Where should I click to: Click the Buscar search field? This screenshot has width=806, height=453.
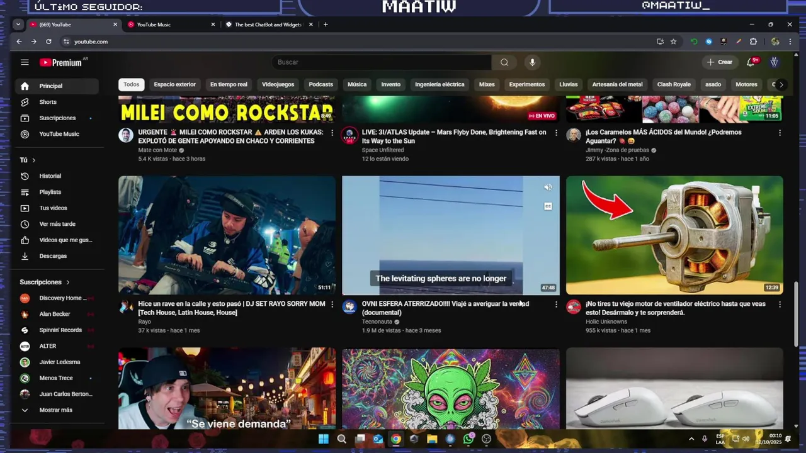(x=382, y=62)
